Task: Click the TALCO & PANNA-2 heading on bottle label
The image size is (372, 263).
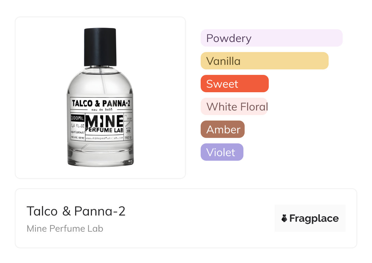Action: pyautogui.click(x=101, y=103)
